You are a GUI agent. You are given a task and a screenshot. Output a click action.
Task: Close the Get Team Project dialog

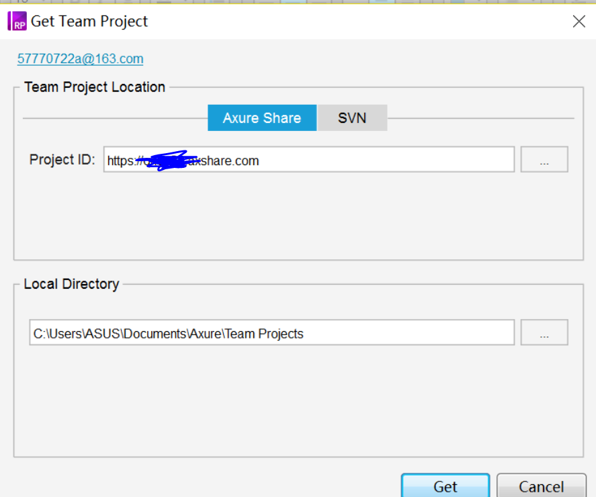(579, 21)
